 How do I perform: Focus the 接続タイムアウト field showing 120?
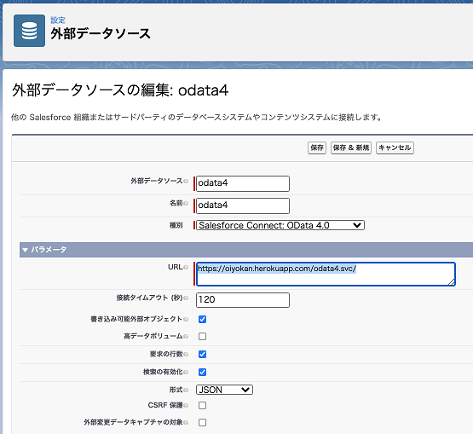(243, 300)
